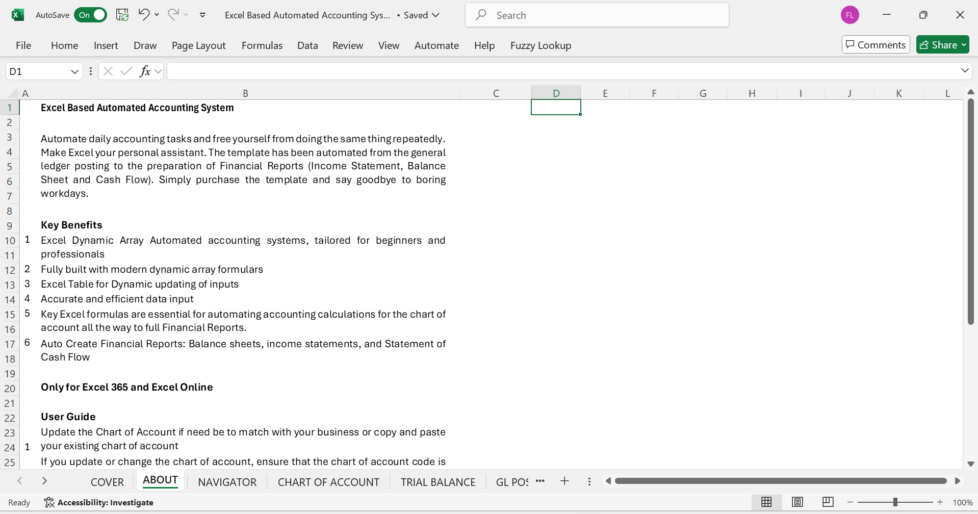978x514 pixels.
Task: Switch to the NAVIGATOR sheet tab
Action: (227, 482)
